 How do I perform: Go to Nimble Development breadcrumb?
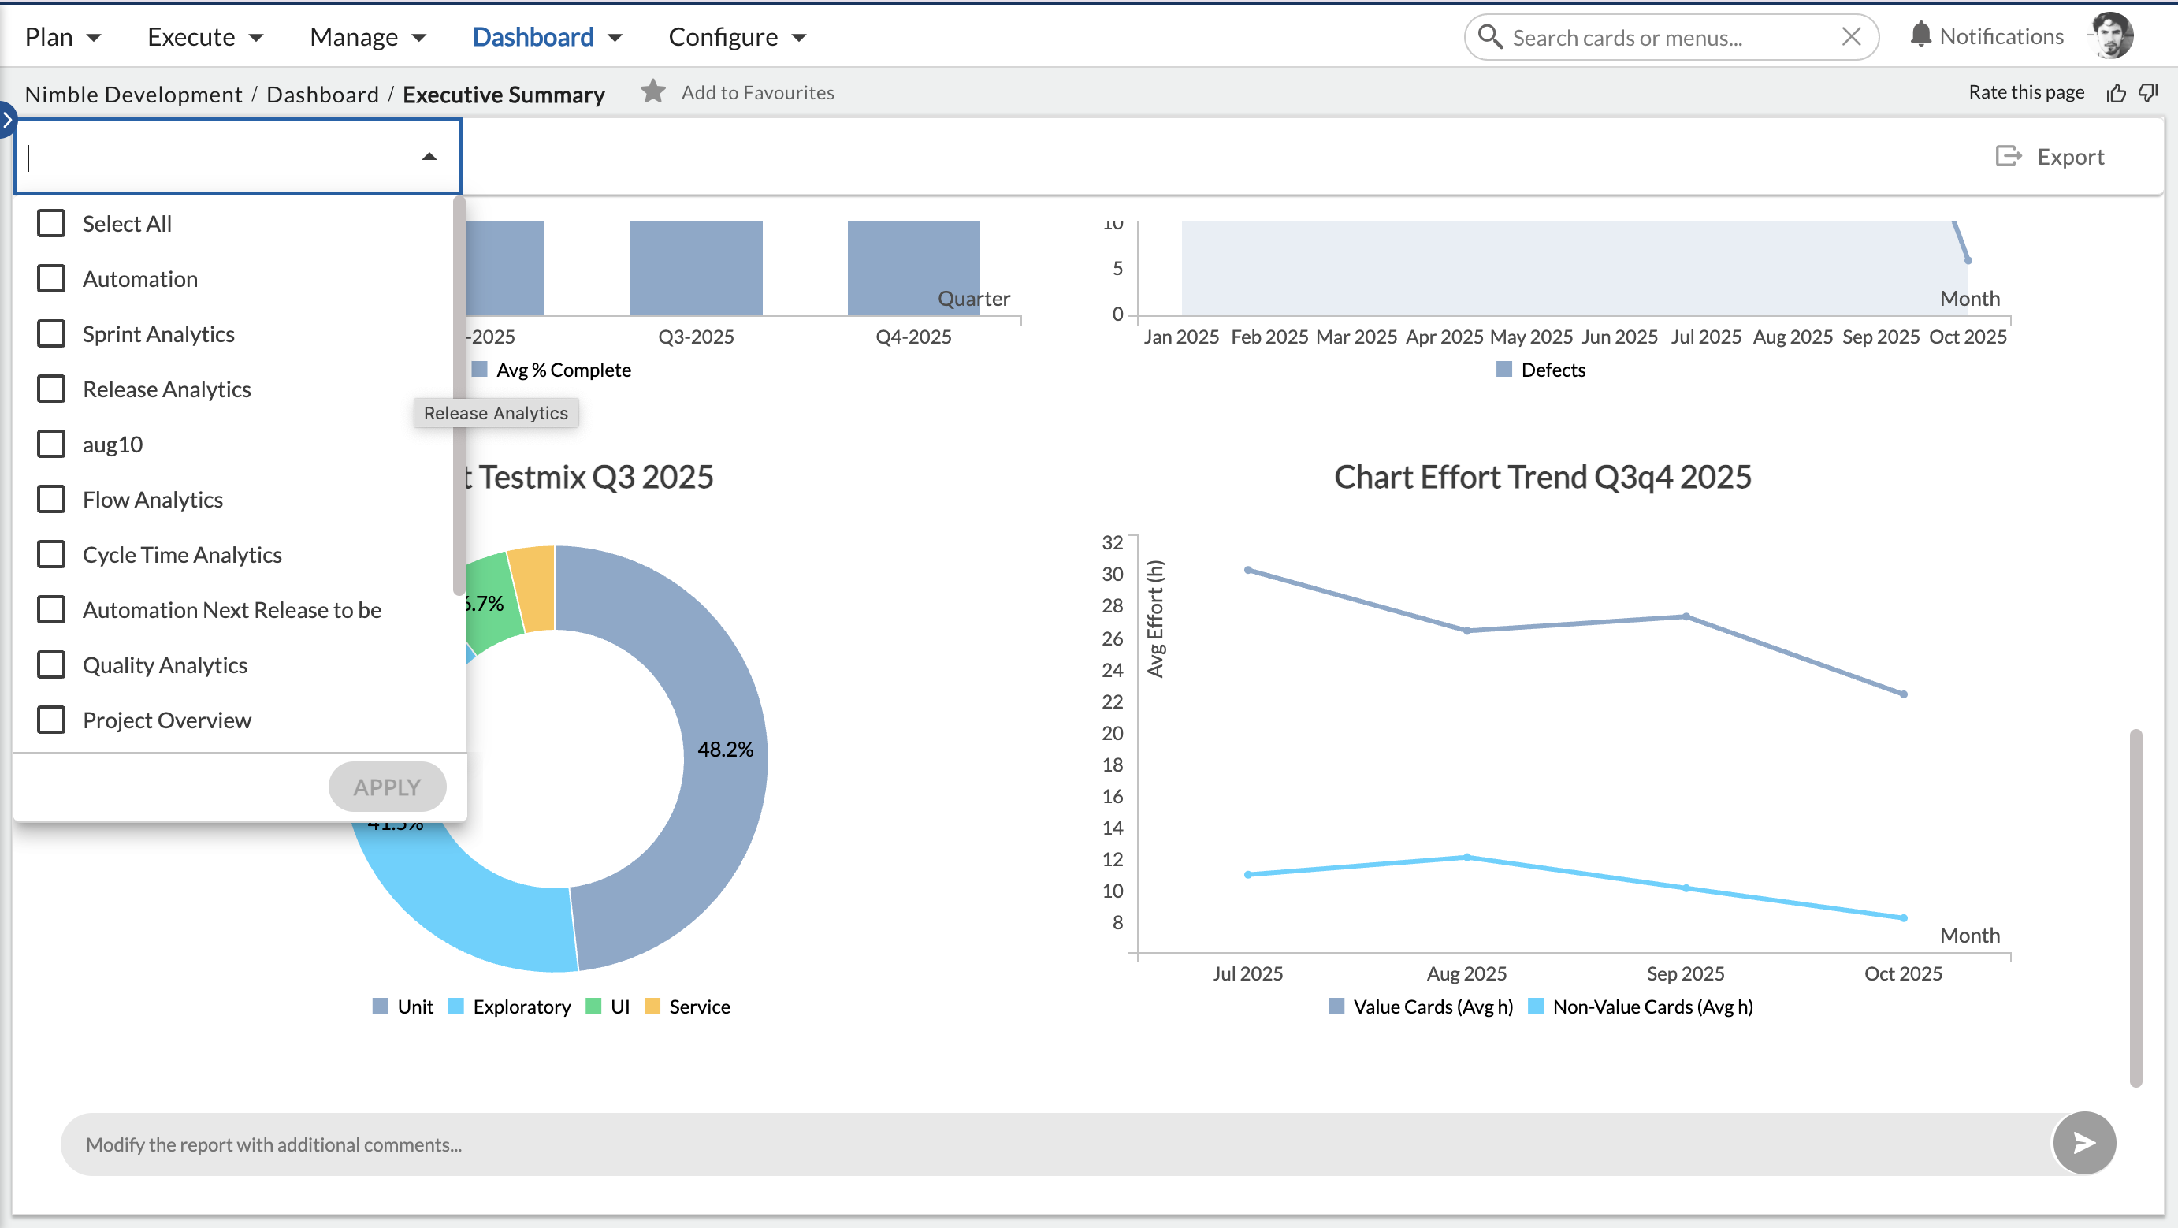tap(134, 94)
